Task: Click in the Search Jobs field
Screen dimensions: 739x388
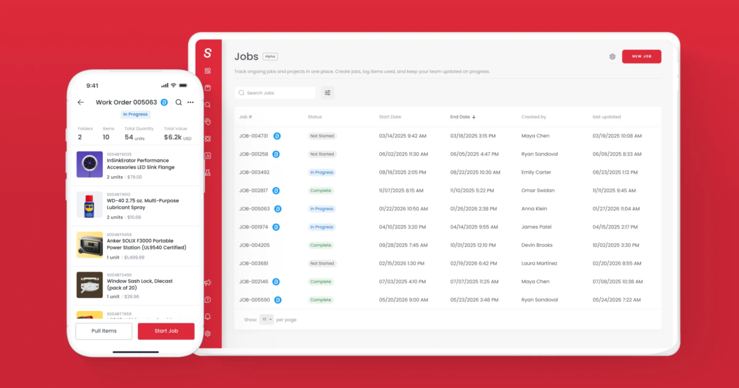Action: click(x=275, y=92)
